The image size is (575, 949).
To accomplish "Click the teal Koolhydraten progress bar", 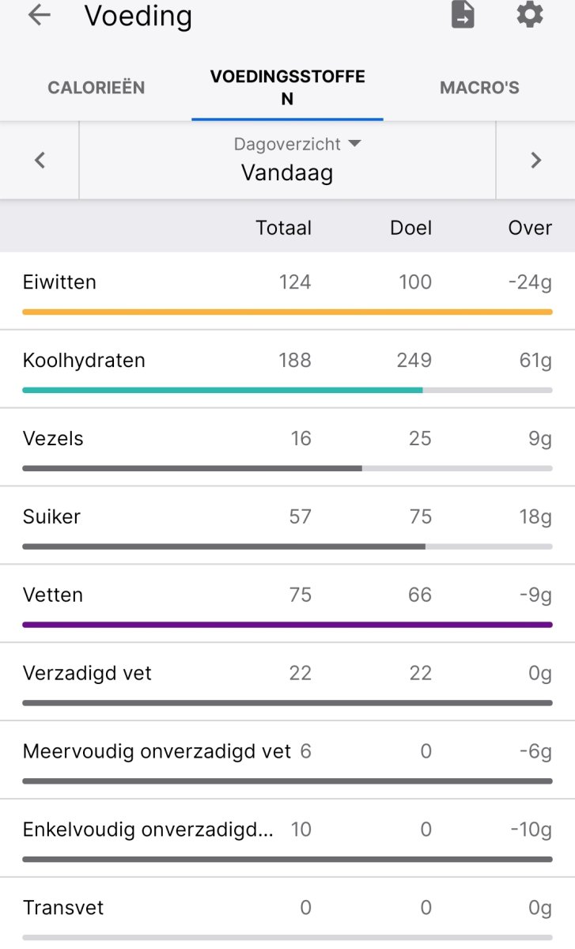I will [222, 390].
